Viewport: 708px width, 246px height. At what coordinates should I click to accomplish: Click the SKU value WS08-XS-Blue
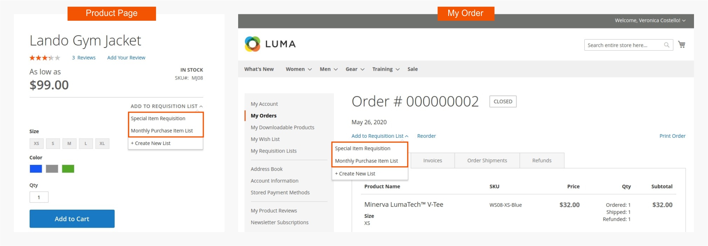505,205
